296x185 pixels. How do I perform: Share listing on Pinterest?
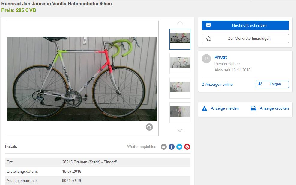tap(187, 147)
